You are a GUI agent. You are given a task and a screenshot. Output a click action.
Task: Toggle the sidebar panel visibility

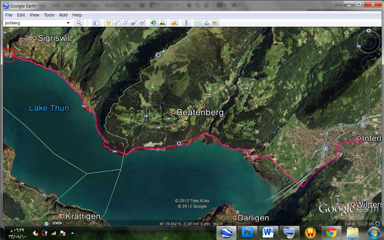(x=96, y=23)
